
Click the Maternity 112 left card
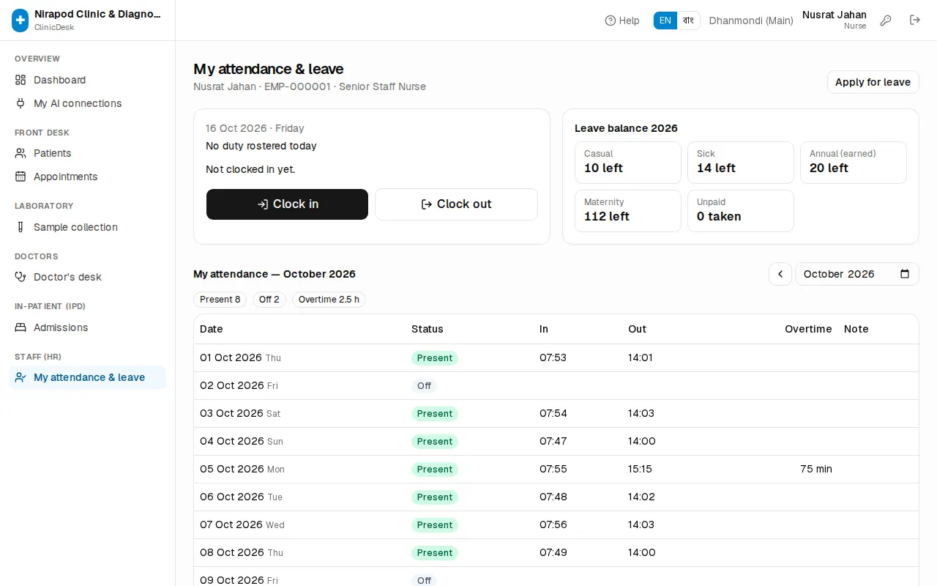pyautogui.click(x=628, y=211)
